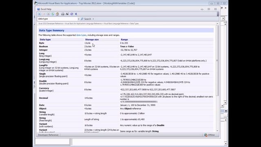Go back in Excel Help
The height and width of the screenshot is (147, 261).
tap(40, 14)
